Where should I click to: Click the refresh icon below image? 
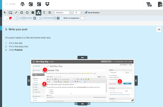89,103
